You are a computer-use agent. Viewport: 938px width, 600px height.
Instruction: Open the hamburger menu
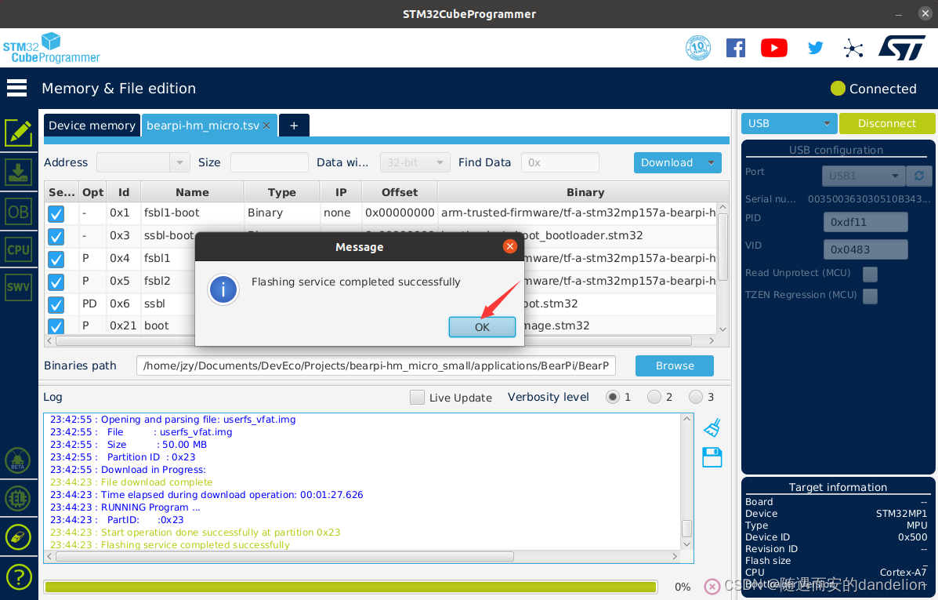tap(16, 88)
